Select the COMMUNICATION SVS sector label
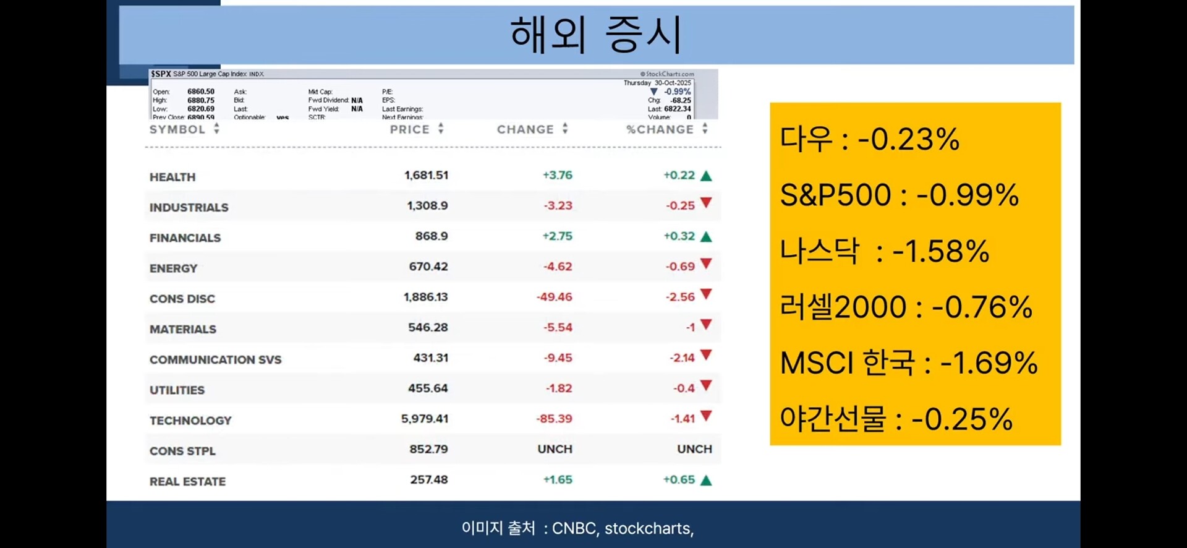The width and height of the screenshot is (1187, 548). [215, 359]
